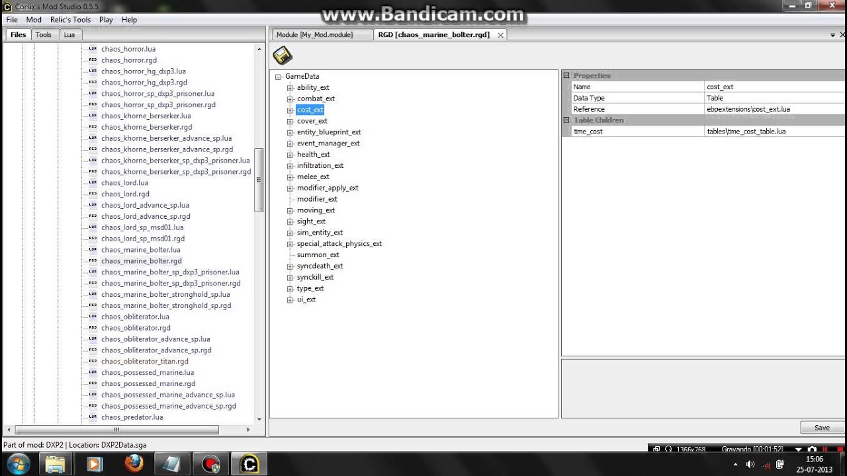Click the chaos_predator.lua file icon
The width and height of the screenshot is (847, 476).
(93, 417)
